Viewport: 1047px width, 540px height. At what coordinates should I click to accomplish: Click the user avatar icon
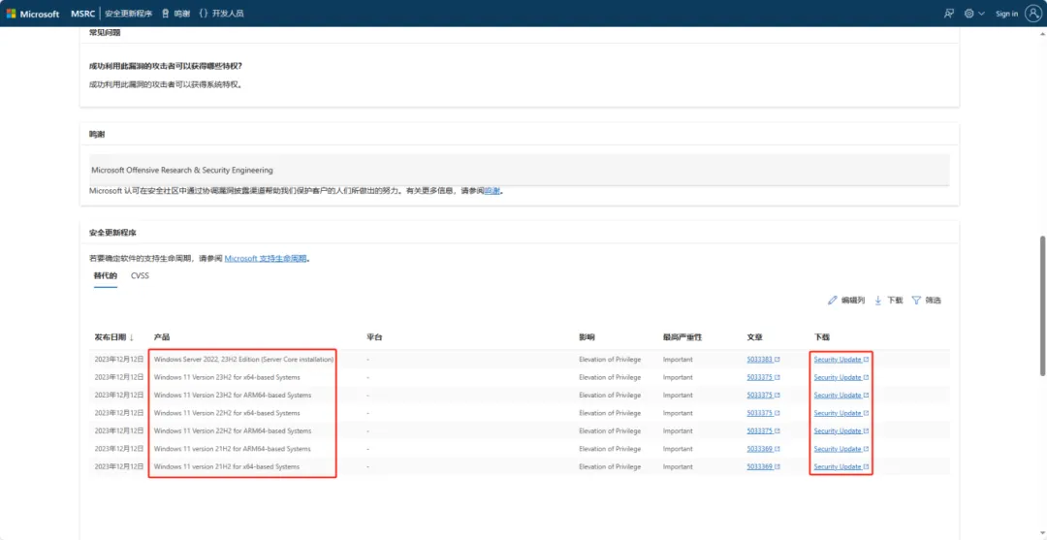1033,14
